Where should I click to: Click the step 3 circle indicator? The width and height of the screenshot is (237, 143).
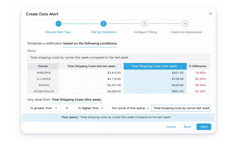coord(144,24)
